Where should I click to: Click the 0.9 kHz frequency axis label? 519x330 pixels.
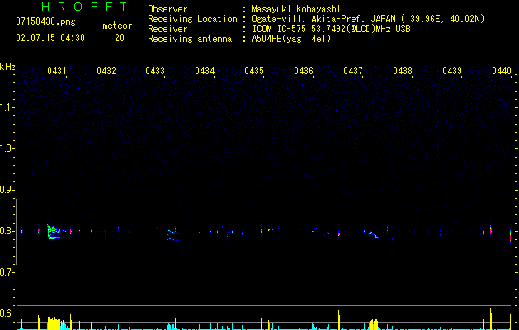(x=7, y=190)
